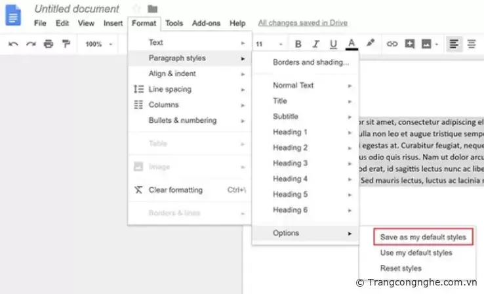Select the Paint format roller icon
Screen dimensions: 484x294
pos(66,44)
